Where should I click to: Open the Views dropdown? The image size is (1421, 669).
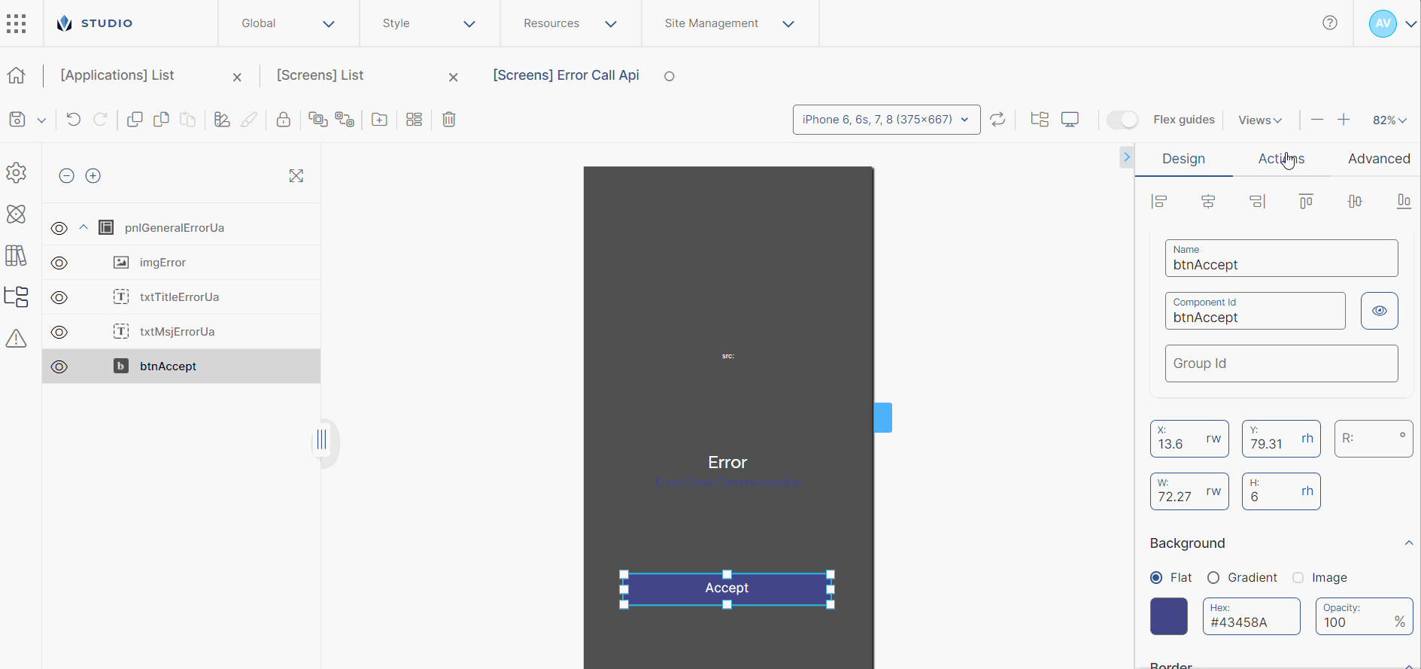pyautogui.click(x=1260, y=120)
